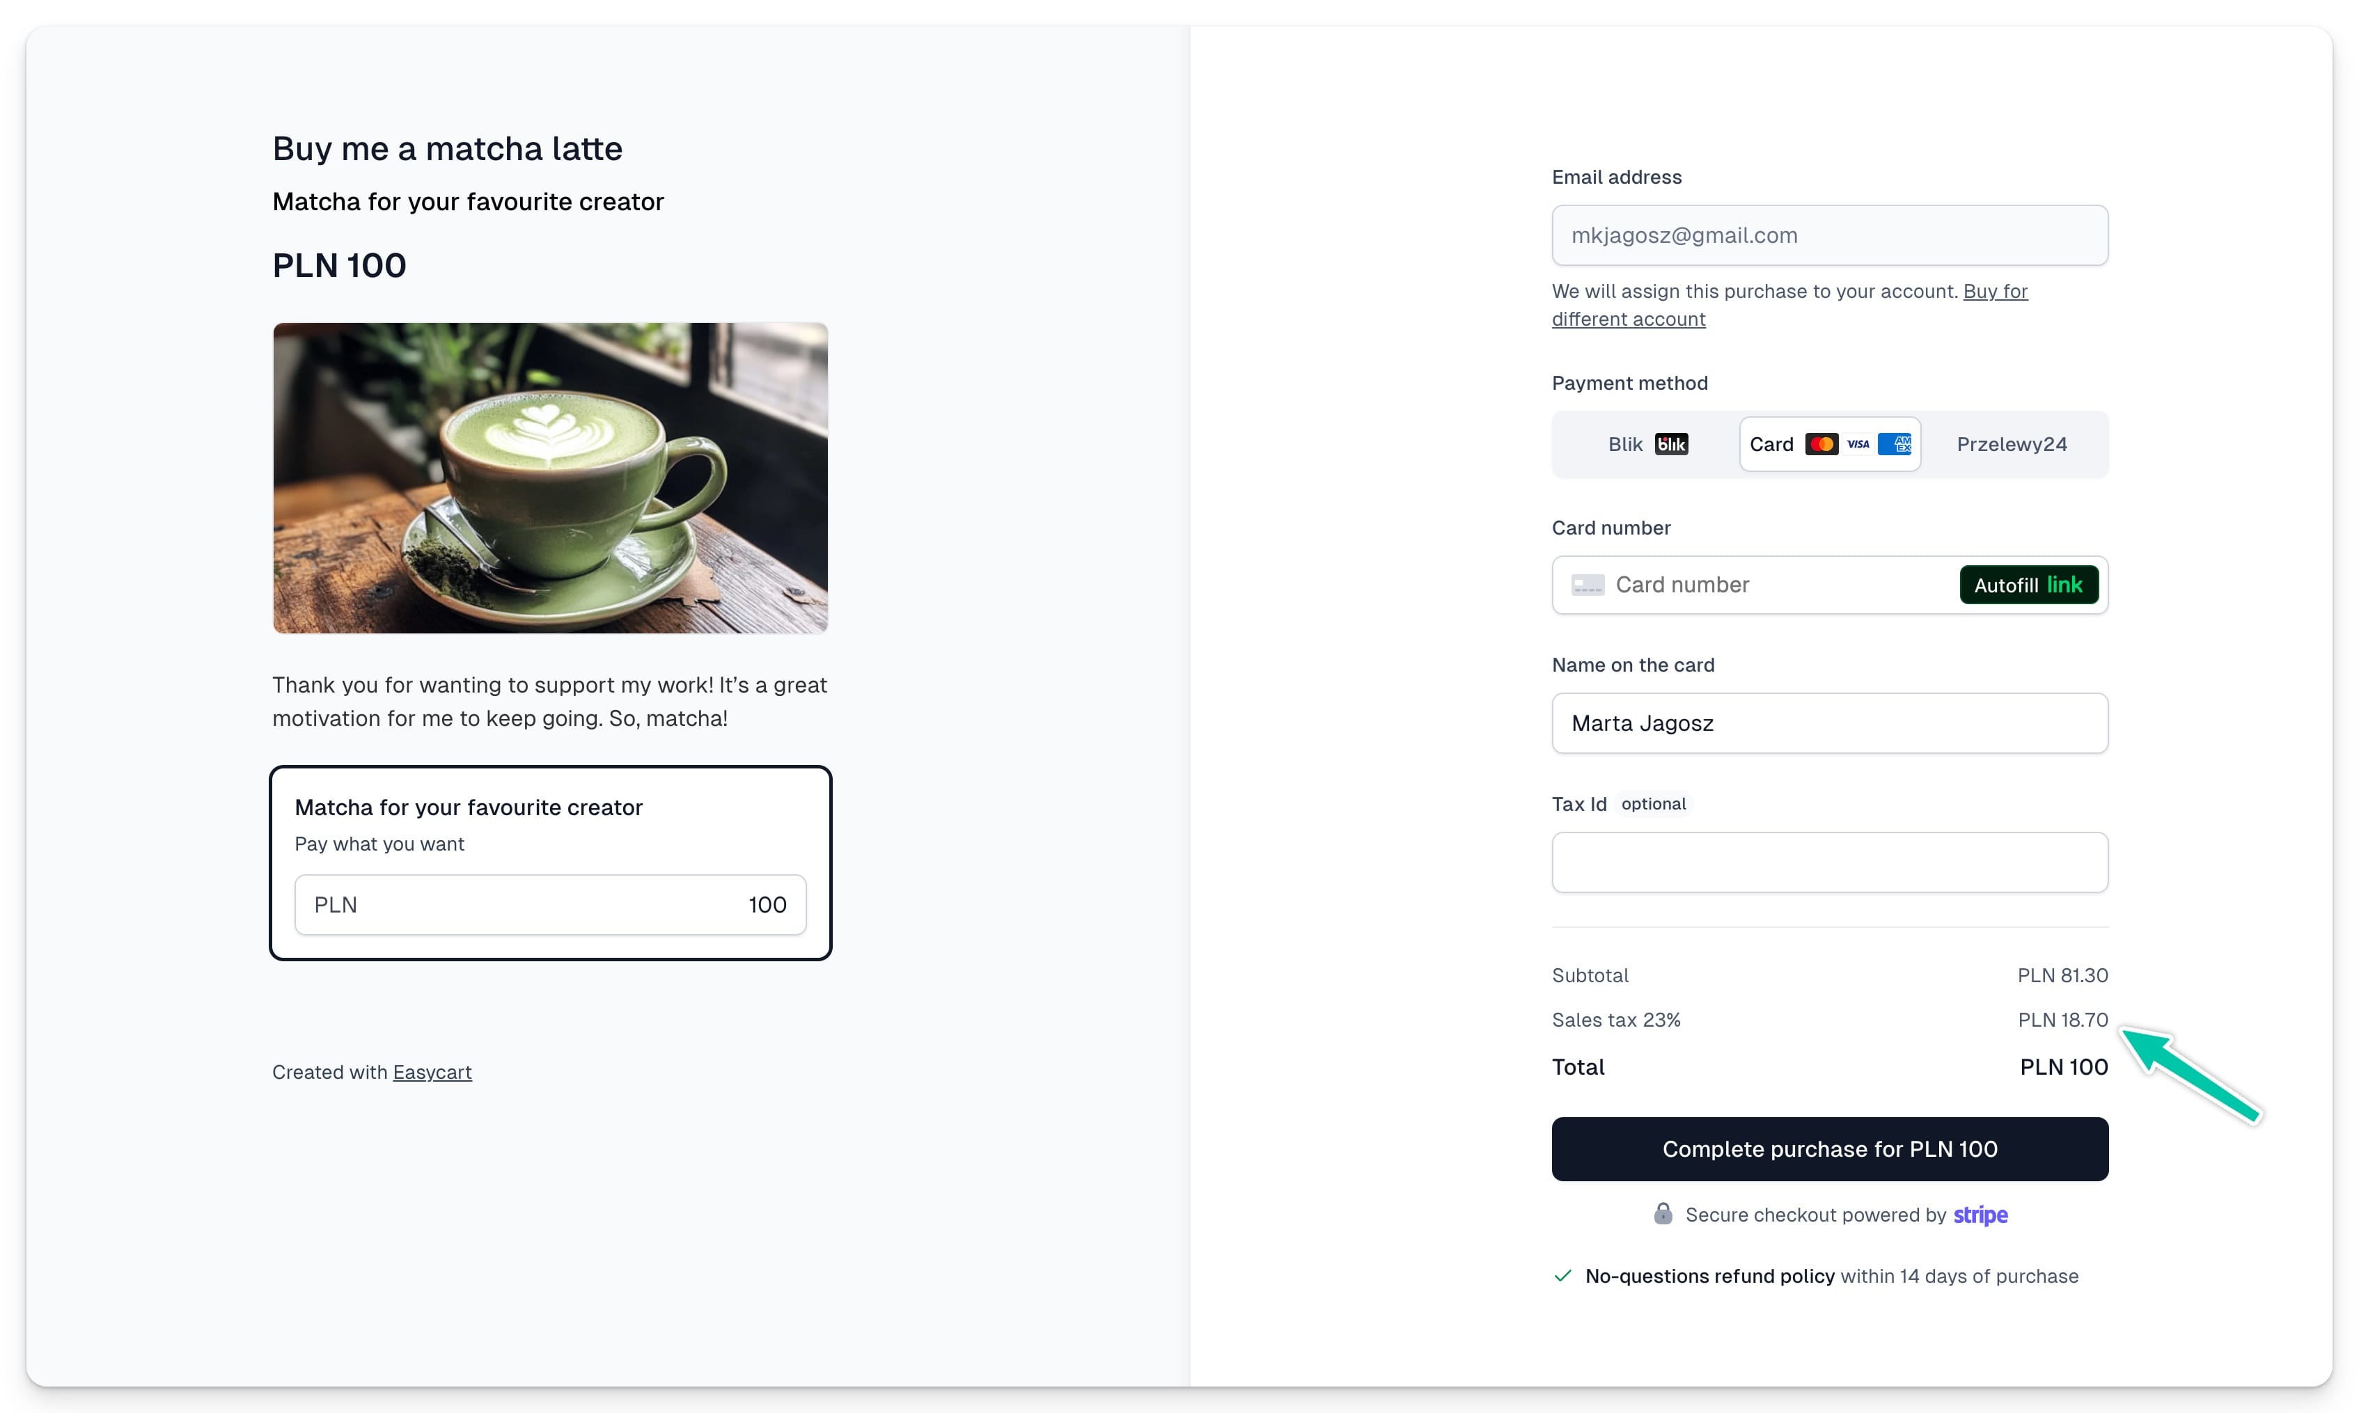The image size is (2359, 1413).
Task: Open the Easycart link
Action: point(432,1072)
